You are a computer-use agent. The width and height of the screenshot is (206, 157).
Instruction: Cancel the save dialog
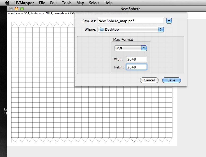tap(149, 80)
